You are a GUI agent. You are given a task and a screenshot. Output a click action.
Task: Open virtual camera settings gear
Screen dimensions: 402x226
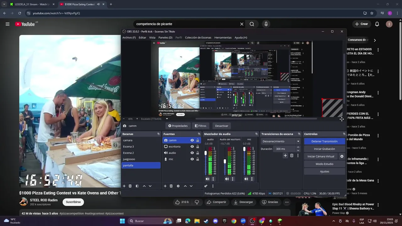(342, 156)
